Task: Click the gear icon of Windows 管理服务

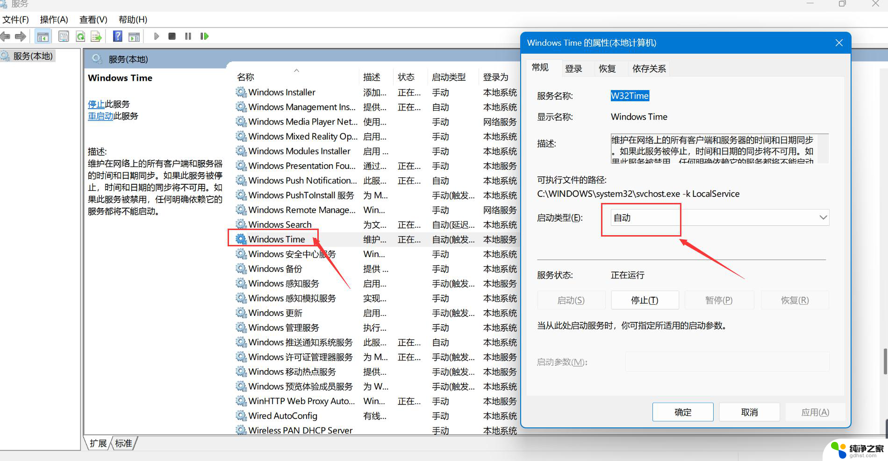Action: [241, 327]
